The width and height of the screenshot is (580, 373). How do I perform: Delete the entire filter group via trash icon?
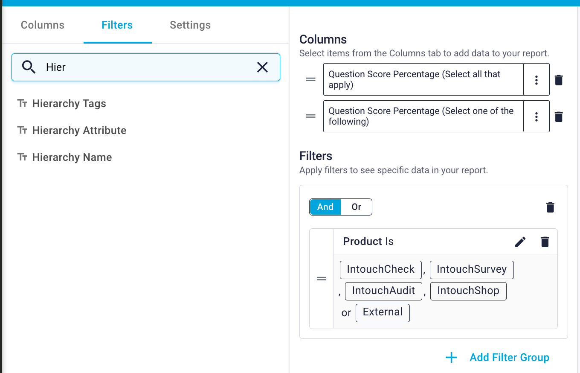tap(550, 207)
